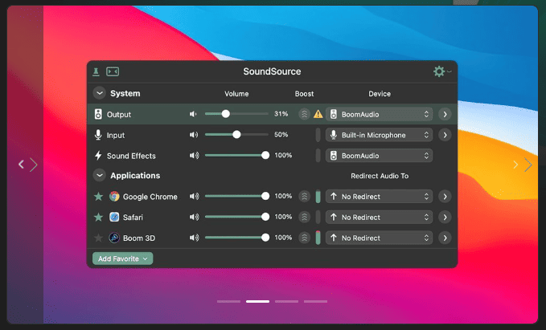Expand Boom 3D row details arrow
The width and height of the screenshot is (546, 330).
445,238
